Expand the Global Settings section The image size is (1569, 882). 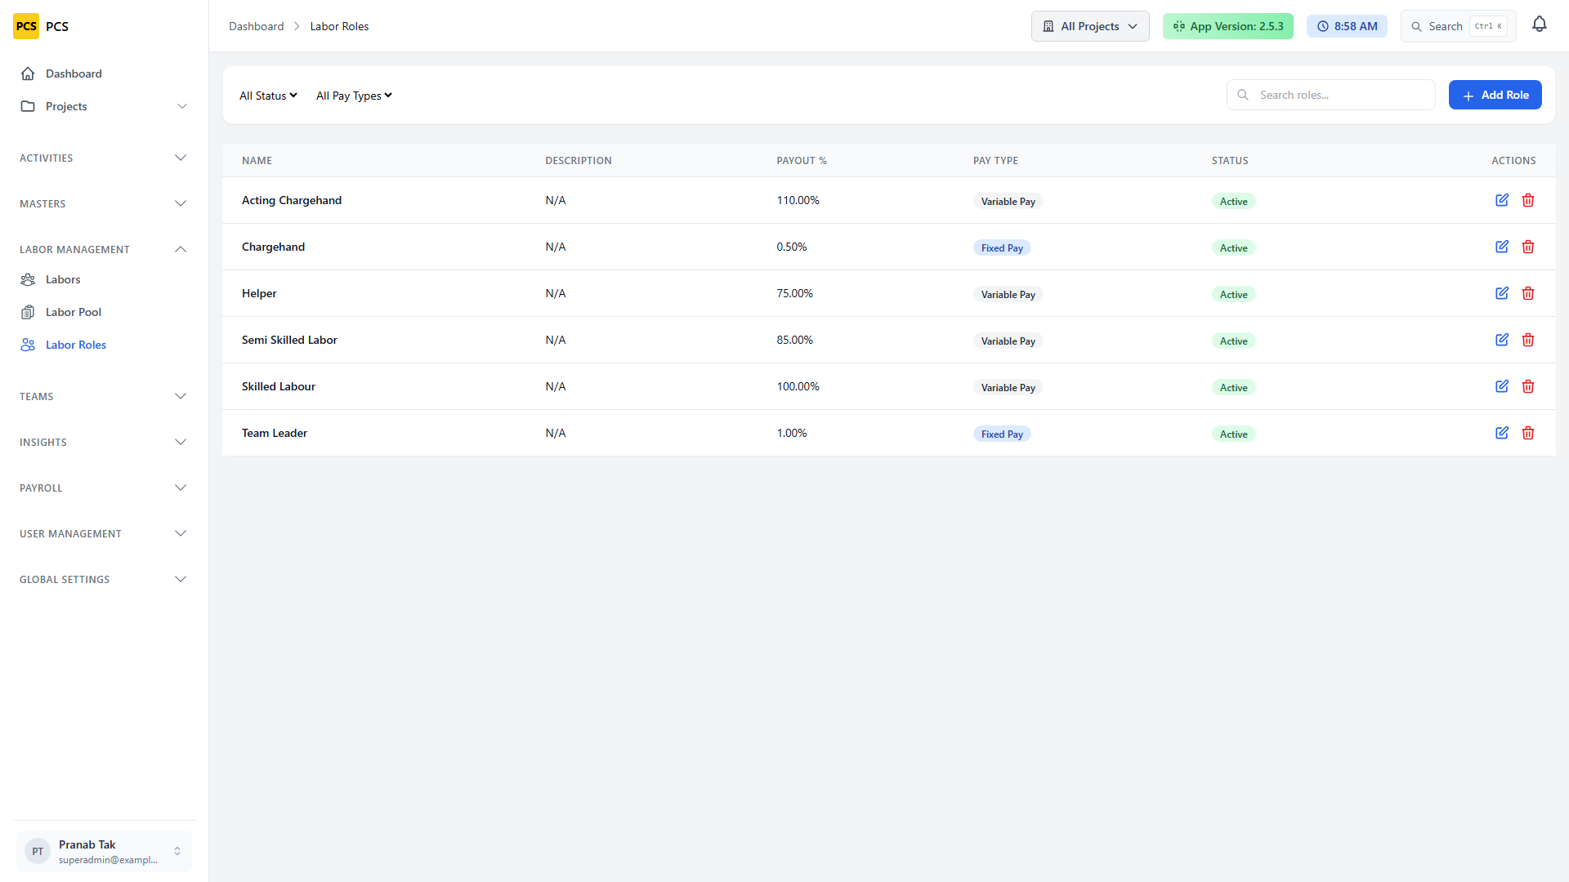coord(105,579)
